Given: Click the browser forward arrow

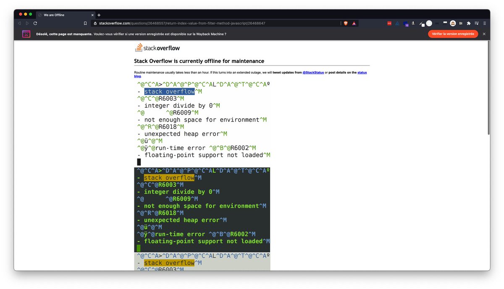Looking at the screenshot, I should pos(27,23).
